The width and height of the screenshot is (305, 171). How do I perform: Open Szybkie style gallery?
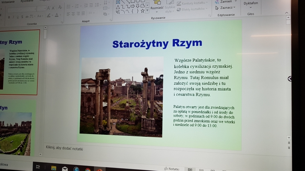(170, 7)
